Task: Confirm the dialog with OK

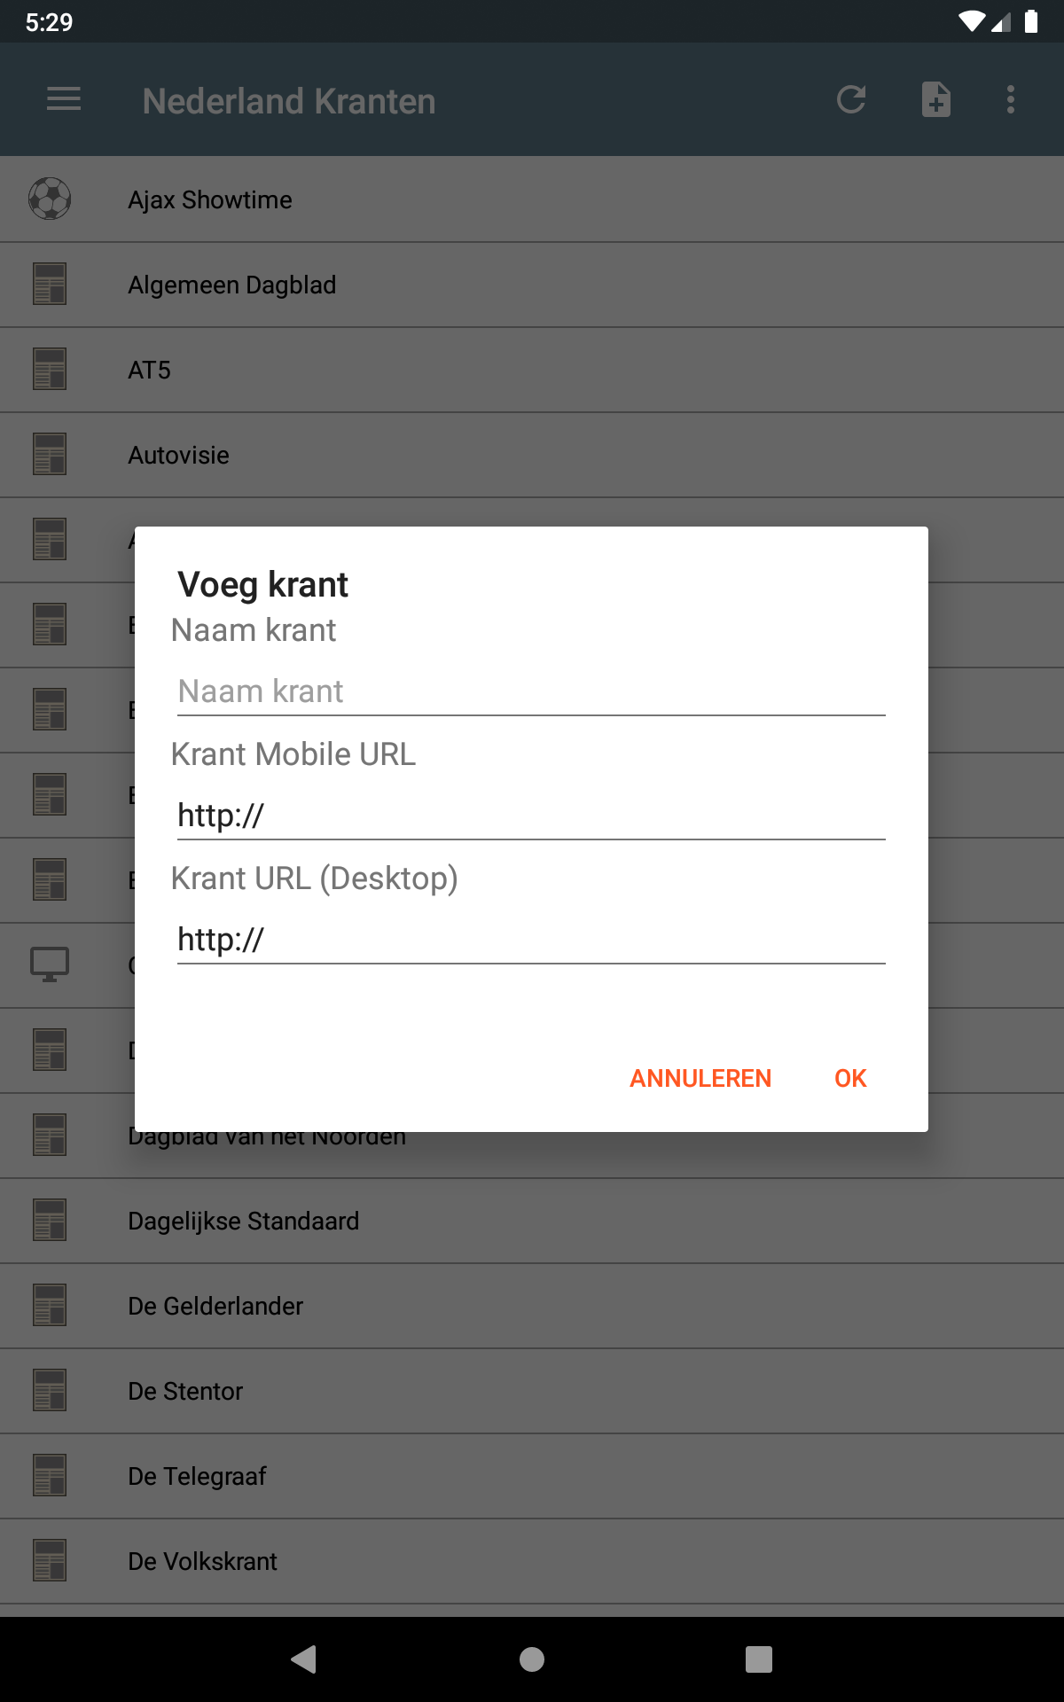Action: (x=850, y=1078)
